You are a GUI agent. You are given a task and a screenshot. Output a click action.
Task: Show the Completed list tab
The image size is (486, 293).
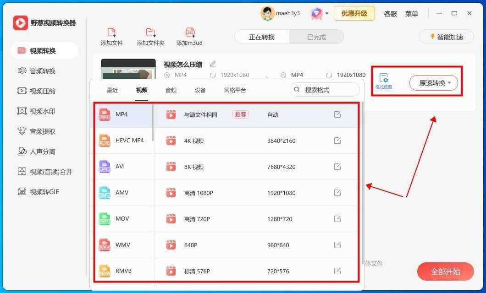pyautogui.click(x=316, y=37)
